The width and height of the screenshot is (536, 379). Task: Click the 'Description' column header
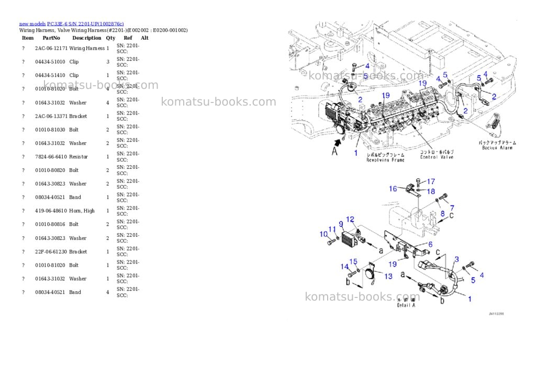point(87,38)
